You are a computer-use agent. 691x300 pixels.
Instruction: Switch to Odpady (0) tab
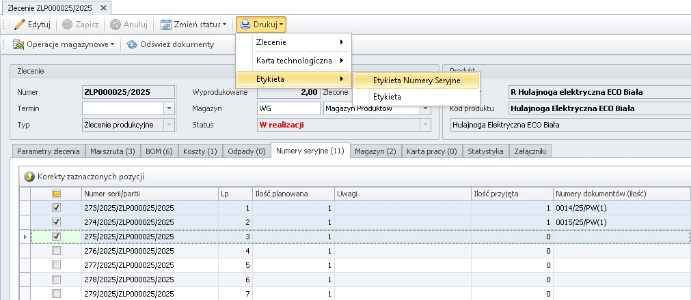click(247, 151)
